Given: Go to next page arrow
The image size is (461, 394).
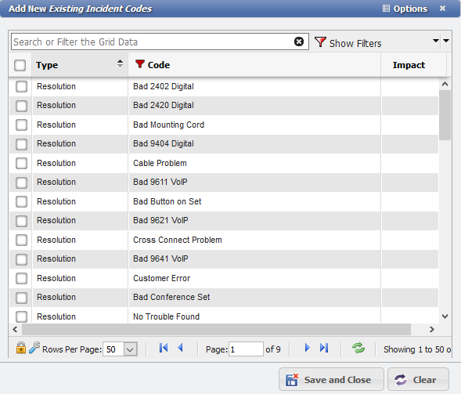Looking at the screenshot, I should click(x=308, y=348).
